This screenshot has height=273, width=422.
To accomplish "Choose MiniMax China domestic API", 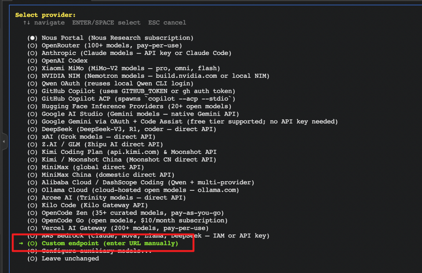I will [101, 175].
